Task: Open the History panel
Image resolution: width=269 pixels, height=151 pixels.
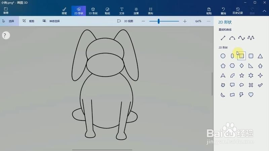Action: (238, 11)
